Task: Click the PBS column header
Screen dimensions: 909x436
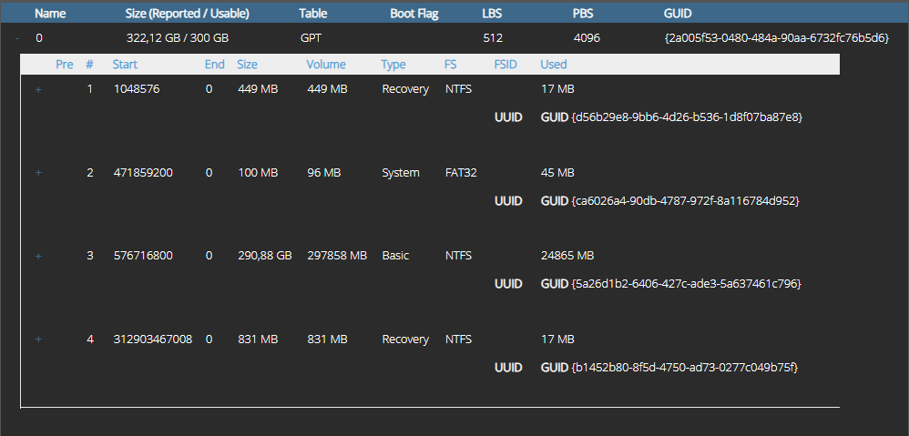Action: (584, 15)
